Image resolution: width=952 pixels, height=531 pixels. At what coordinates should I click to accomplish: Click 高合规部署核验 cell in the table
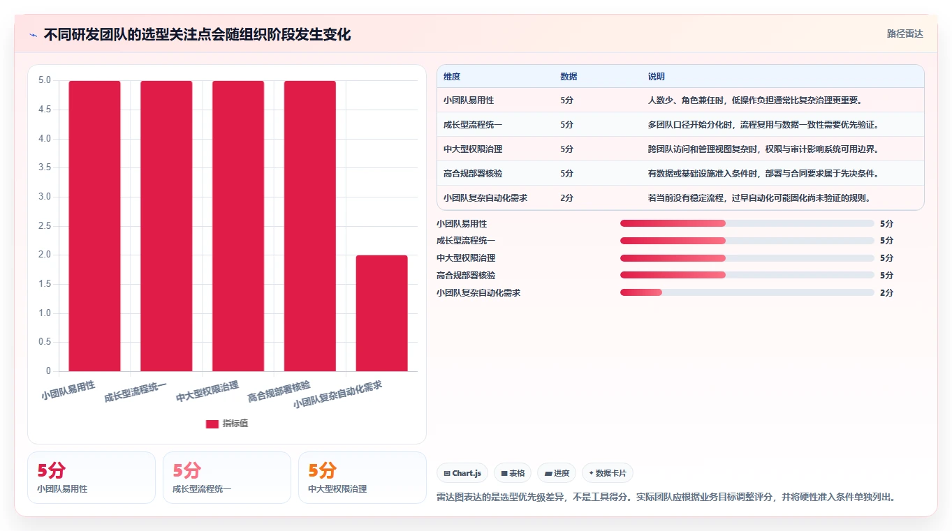[473, 174]
